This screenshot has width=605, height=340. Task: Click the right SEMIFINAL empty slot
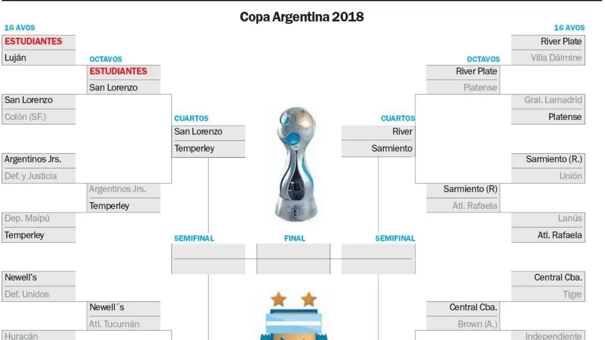378,259
